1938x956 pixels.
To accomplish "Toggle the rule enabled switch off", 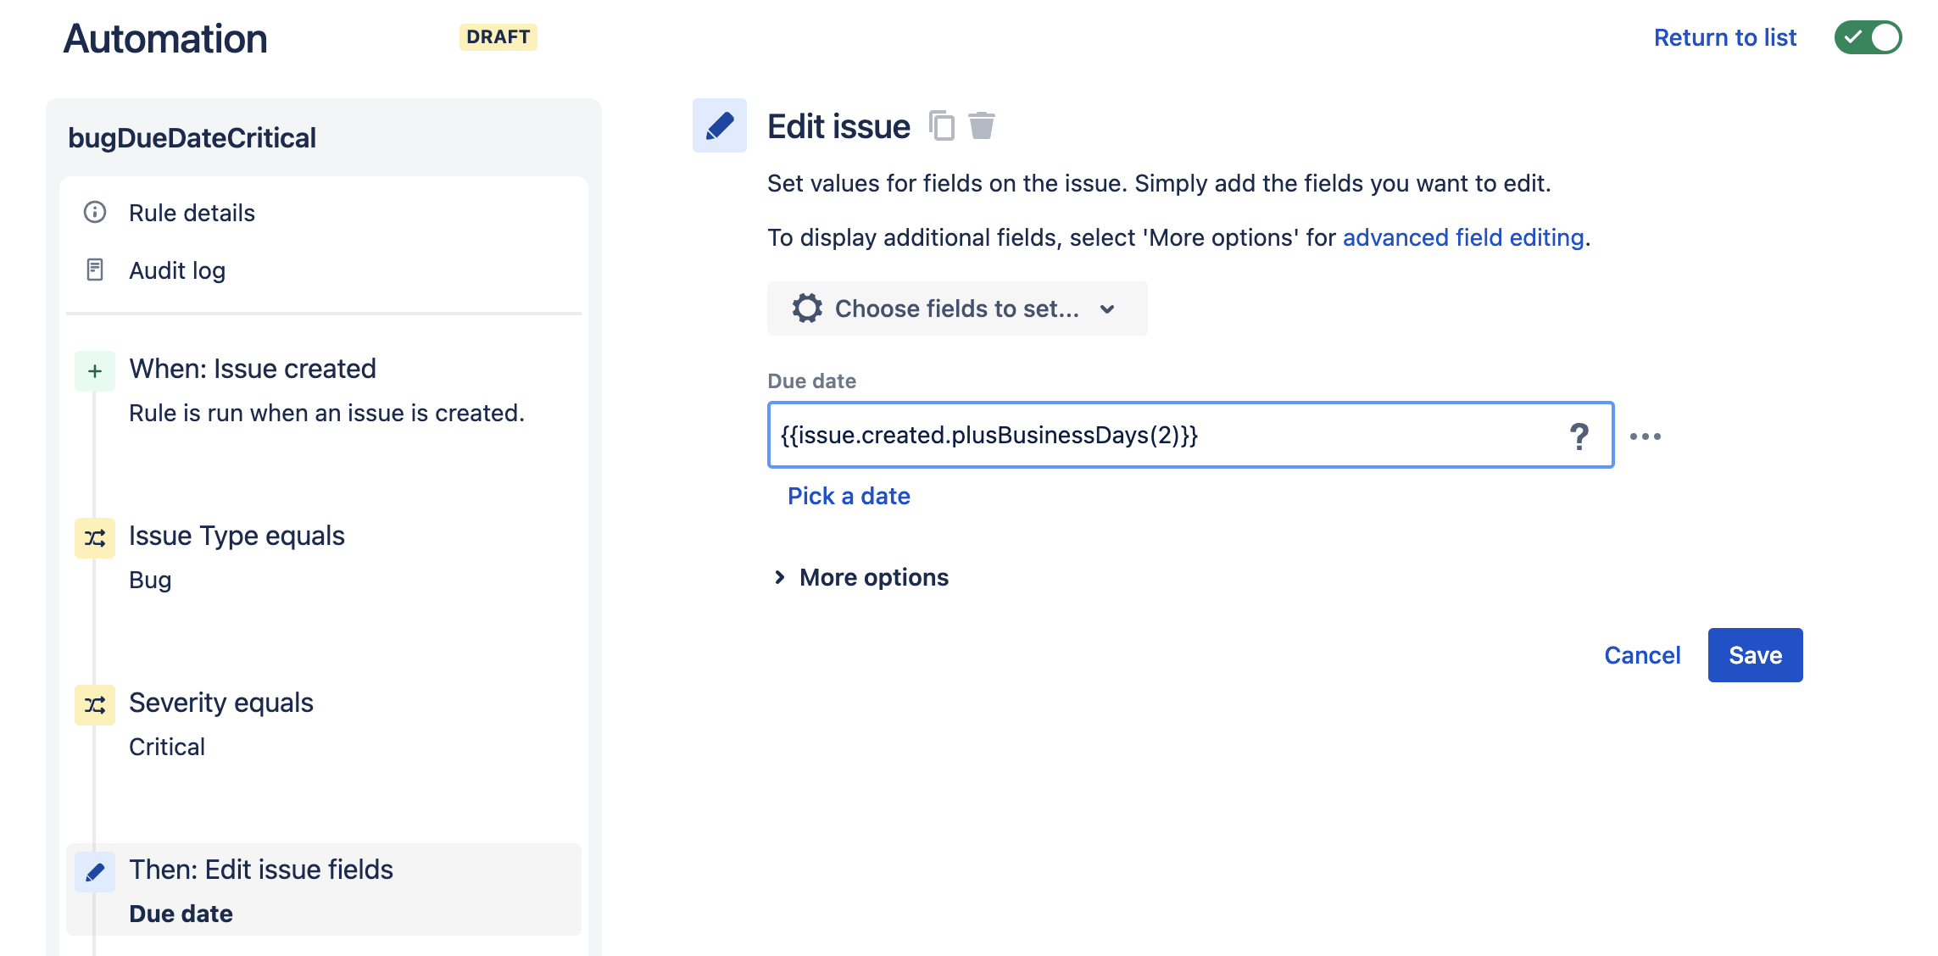I will tap(1868, 37).
